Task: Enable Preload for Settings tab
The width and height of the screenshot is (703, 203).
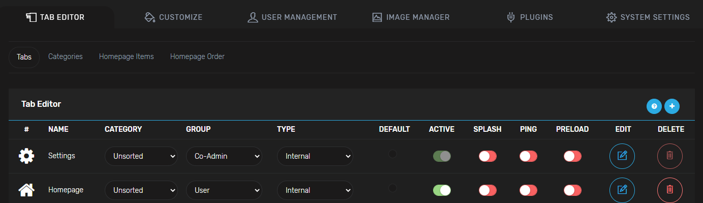Action: (x=572, y=156)
